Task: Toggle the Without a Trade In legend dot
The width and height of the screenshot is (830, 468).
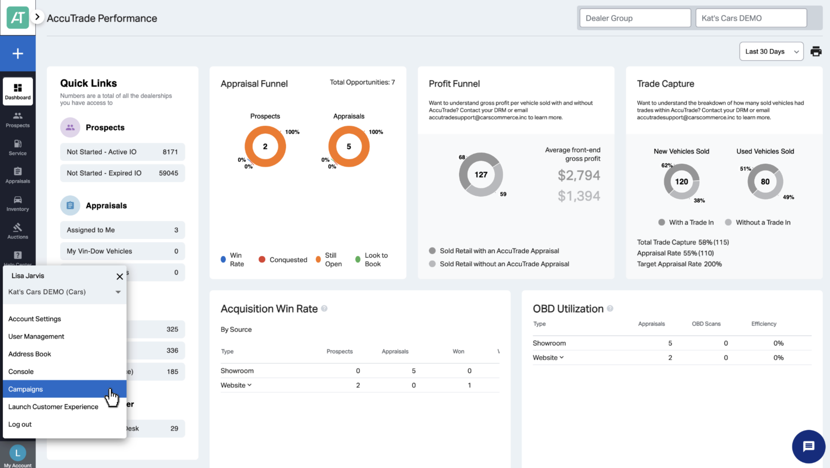Action: point(728,222)
